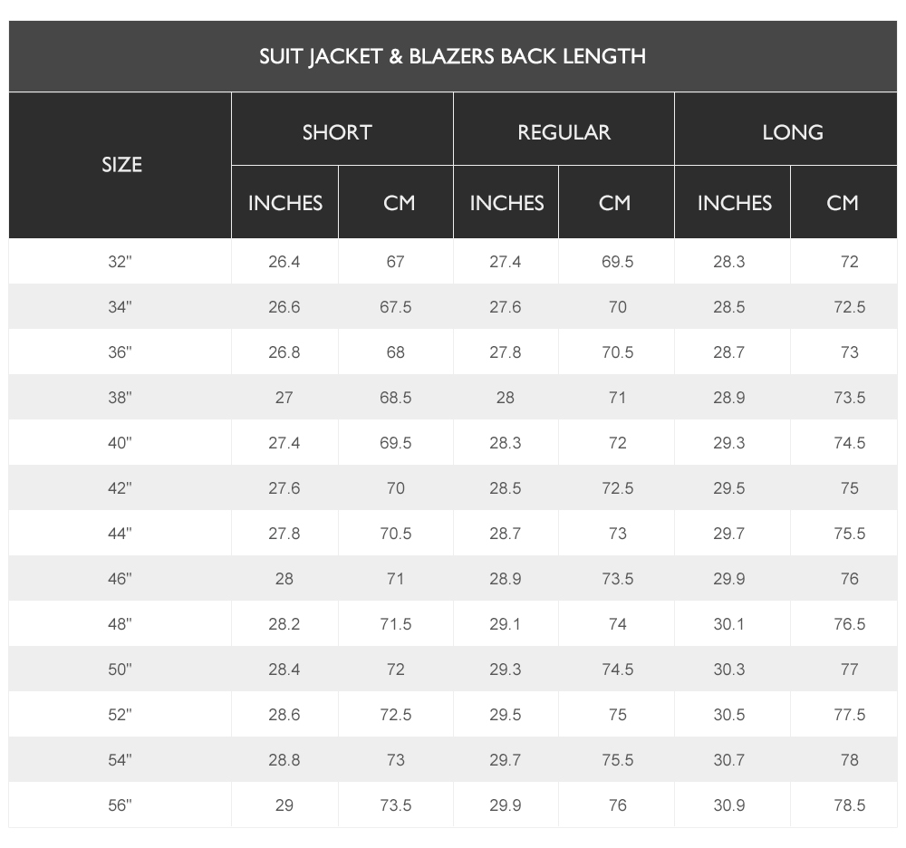Select the CM subheader under LONG
Image resolution: width=906 pixels, height=848 pixels.
(842, 203)
